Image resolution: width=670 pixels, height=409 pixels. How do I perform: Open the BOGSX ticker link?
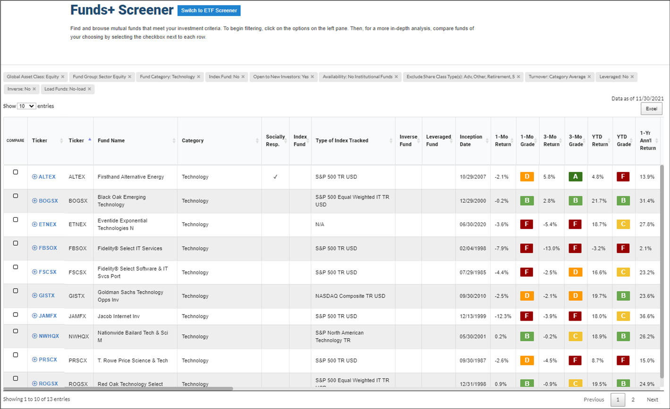click(48, 201)
